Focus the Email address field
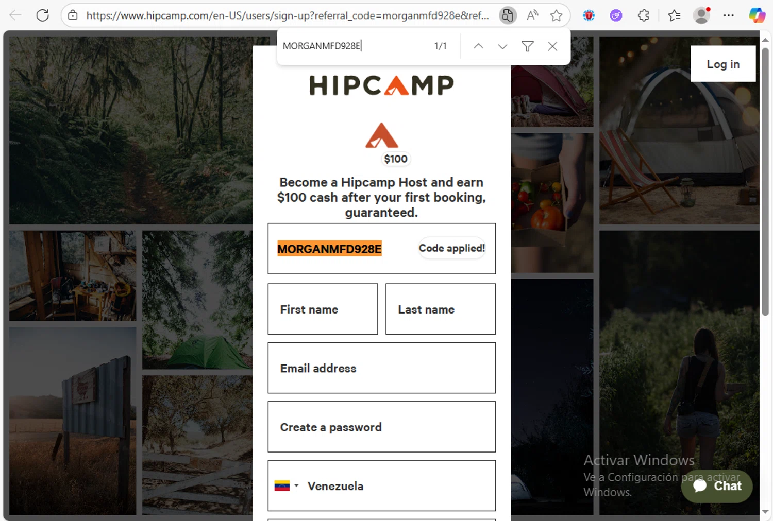Screen dimensions: 773x521 [381, 368]
